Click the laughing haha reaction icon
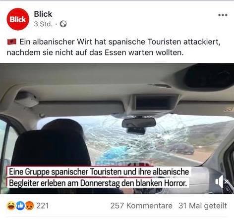The image size is (234, 219). (x=11, y=206)
